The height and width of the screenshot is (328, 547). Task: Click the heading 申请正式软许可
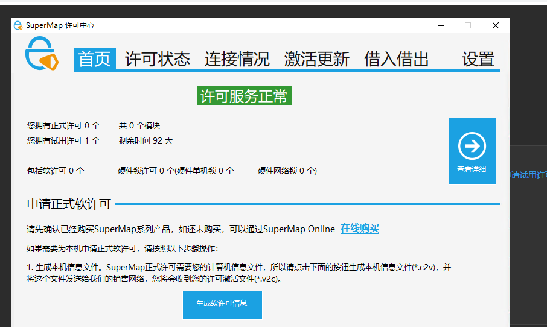[69, 204]
